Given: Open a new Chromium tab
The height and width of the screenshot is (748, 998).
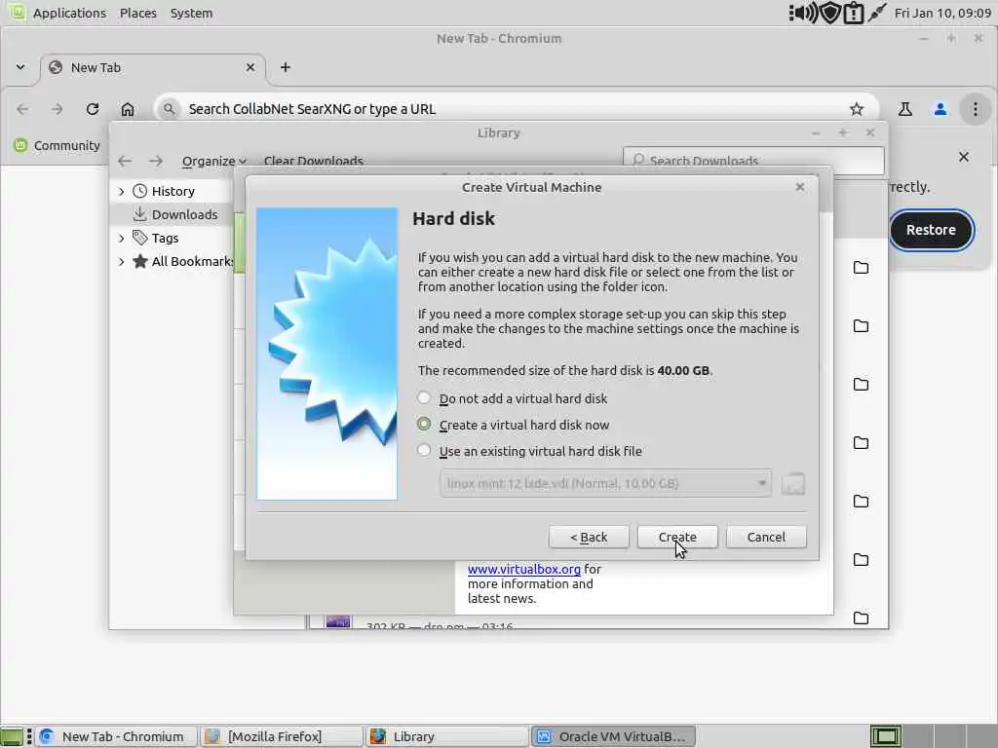Looking at the screenshot, I should tap(286, 67).
